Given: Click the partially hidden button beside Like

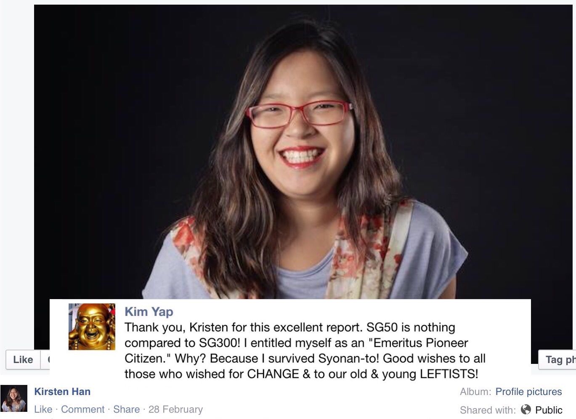Looking at the screenshot, I should (x=45, y=360).
